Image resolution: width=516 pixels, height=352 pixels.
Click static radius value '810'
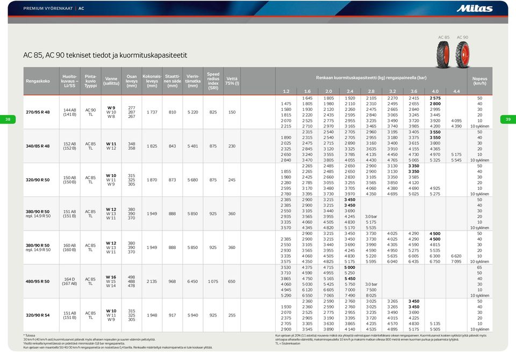pos(173,112)
